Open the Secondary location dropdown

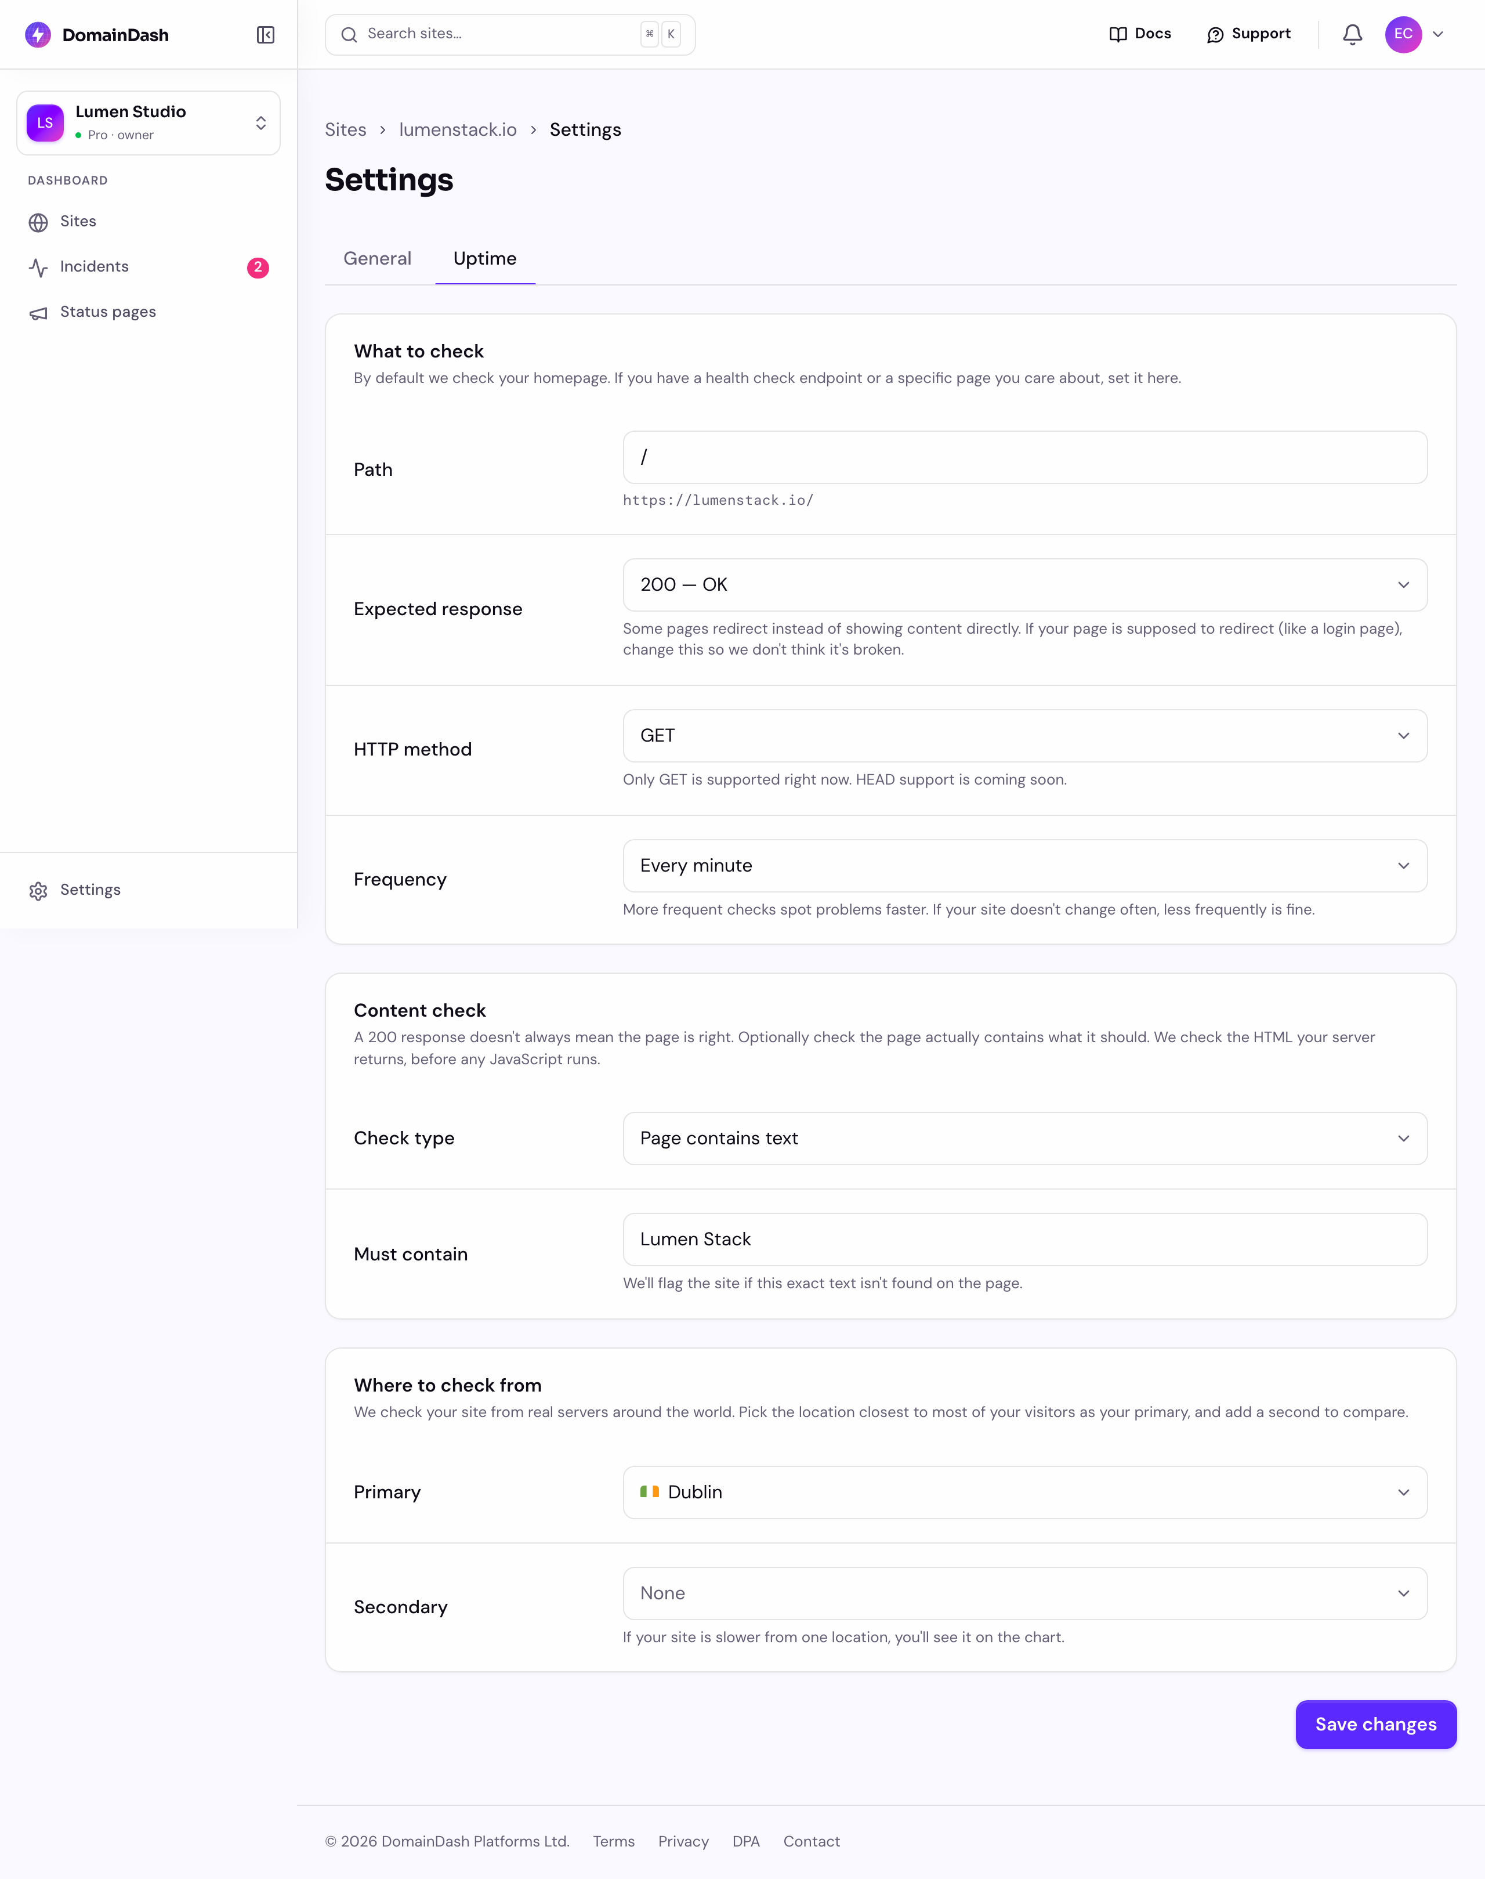[1025, 1593]
